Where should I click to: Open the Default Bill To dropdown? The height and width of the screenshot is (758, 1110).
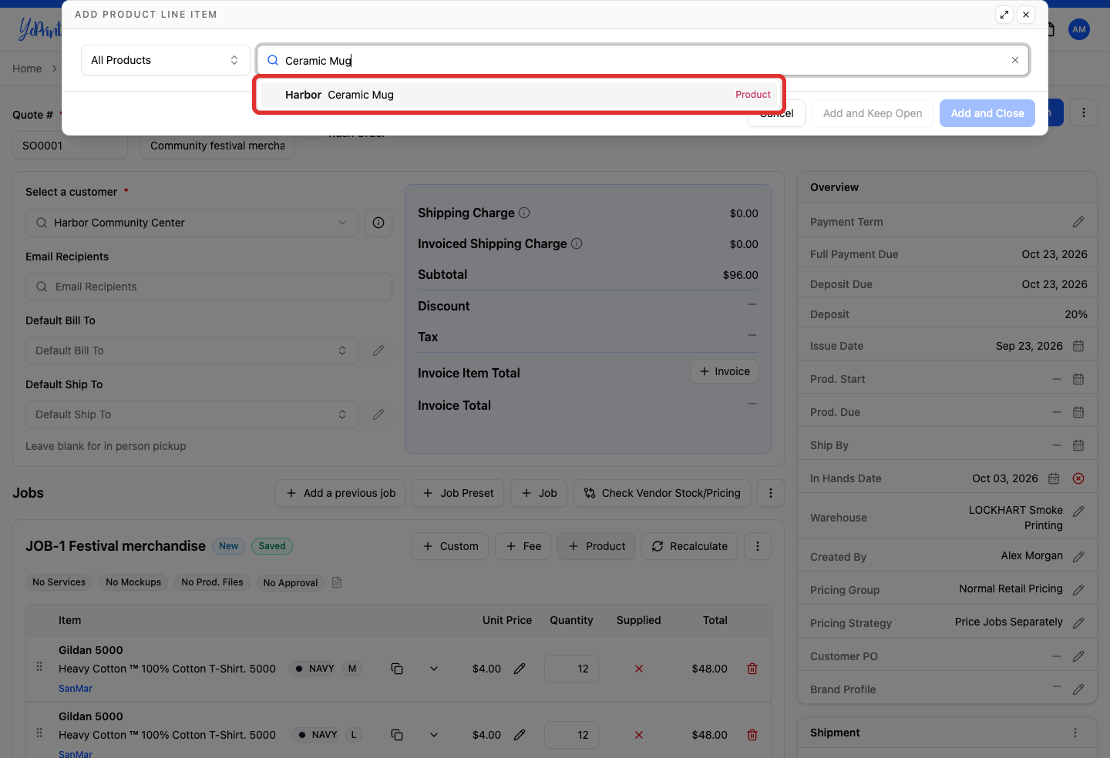click(x=192, y=350)
